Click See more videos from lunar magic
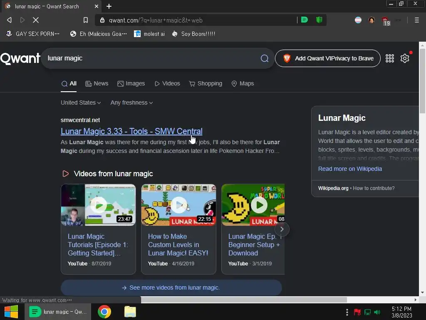 [x=171, y=287]
